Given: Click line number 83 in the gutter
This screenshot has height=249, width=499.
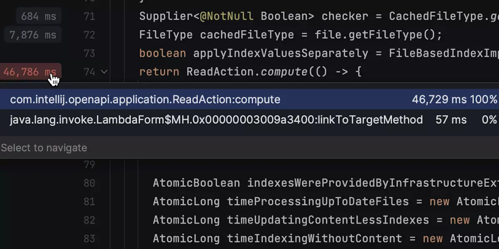Looking at the screenshot, I should coord(89,239).
